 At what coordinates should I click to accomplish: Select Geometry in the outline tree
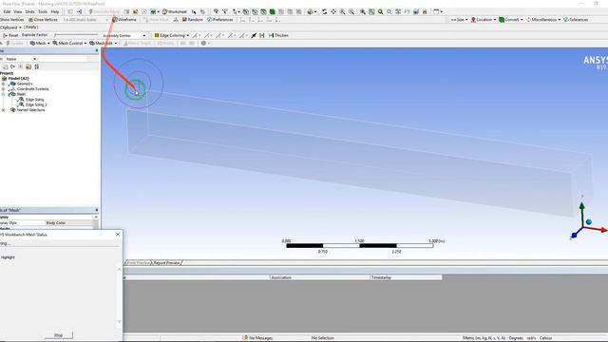[25, 84]
